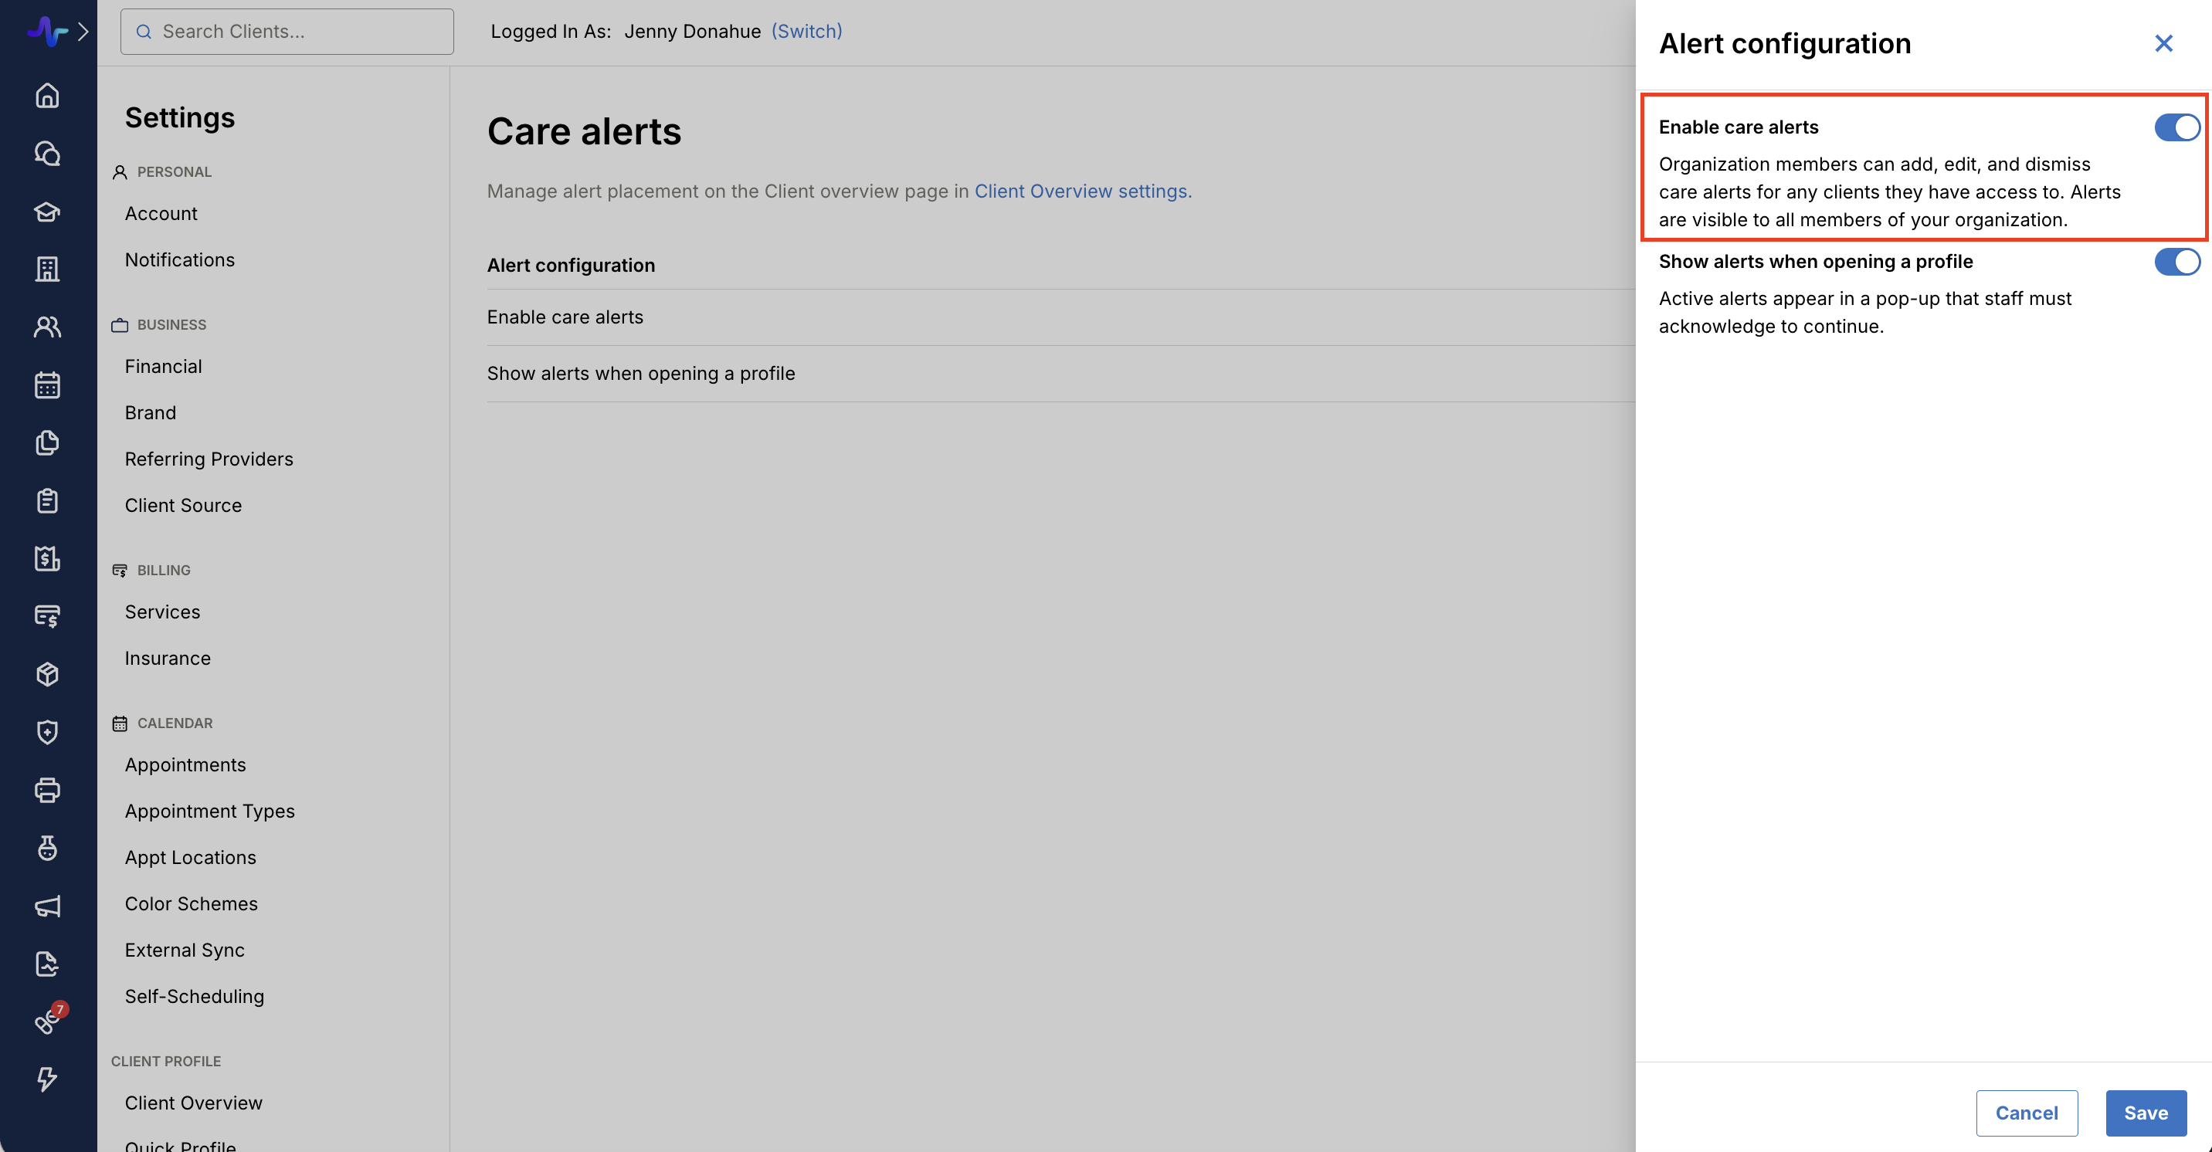Viewport: 2212px width, 1152px height.
Task: Click the Show alerts when opening a profile row on Care alerts page
Action: pos(1060,374)
